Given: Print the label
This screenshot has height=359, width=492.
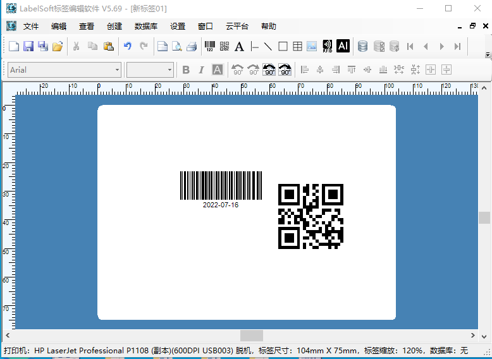Looking at the screenshot, I should click(192, 46).
